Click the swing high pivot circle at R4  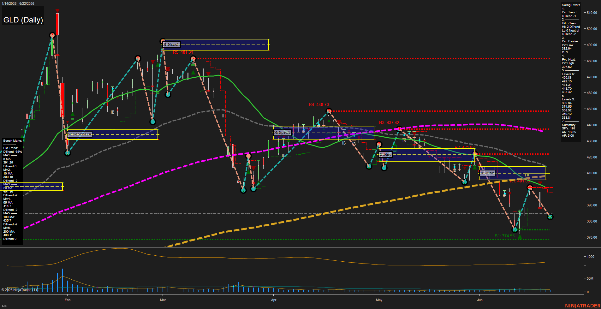point(329,111)
